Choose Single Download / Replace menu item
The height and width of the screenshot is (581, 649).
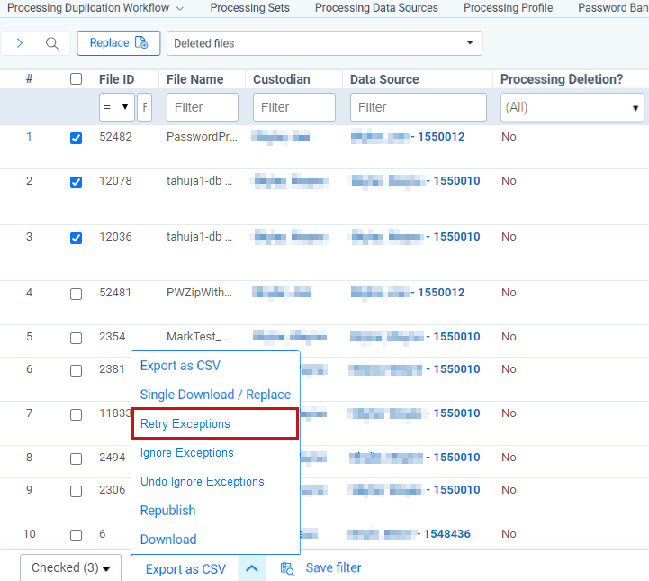click(215, 395)
